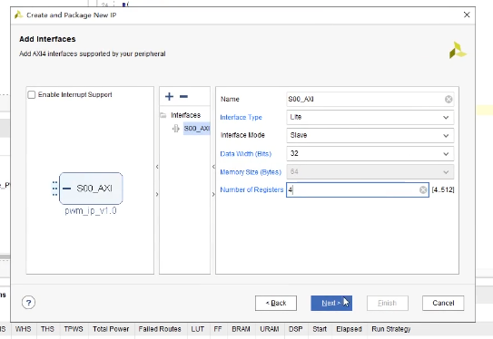Viewport: 493px width, 339px height.
Task: Open help with question mark icon
Action: click(29, 303)
